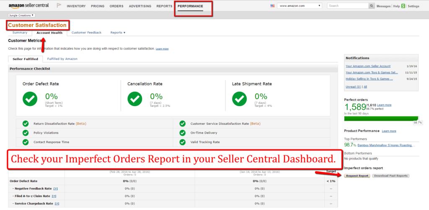This screenshot has width=429, height=210.
Task: Open the Performance menu
Action: [190, 6]
